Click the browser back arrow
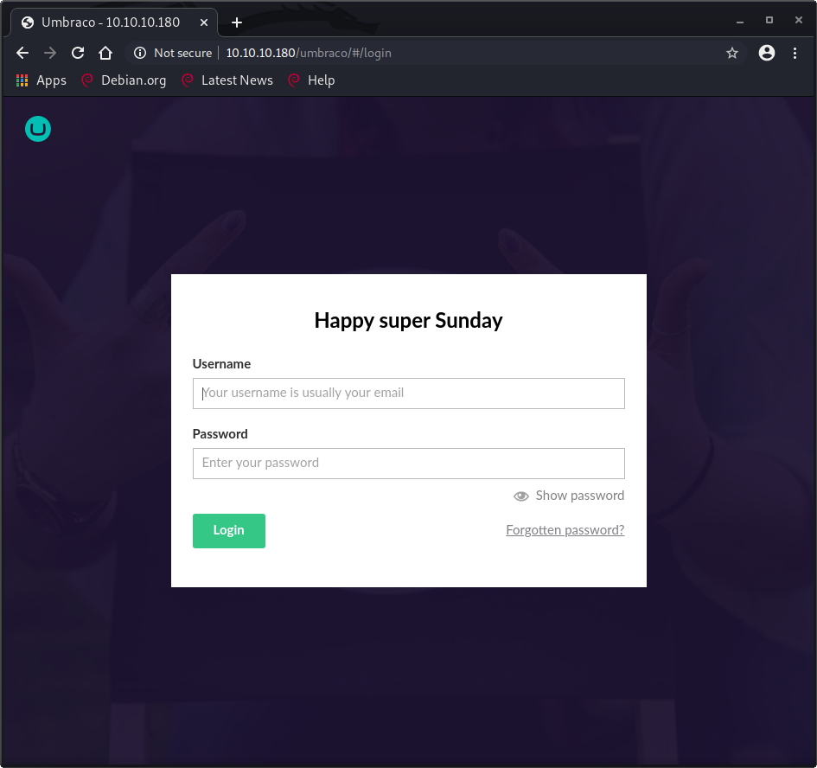 (22, 53)
